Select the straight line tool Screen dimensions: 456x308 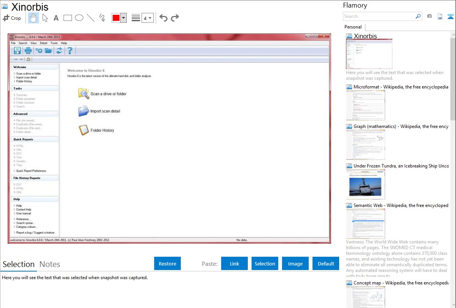click(91, 18)
